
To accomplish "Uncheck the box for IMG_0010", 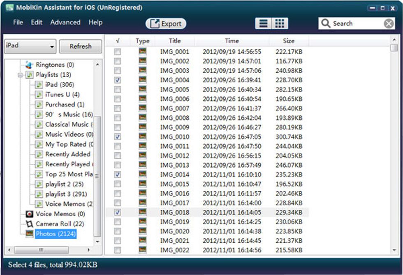I will pos(118,137).
